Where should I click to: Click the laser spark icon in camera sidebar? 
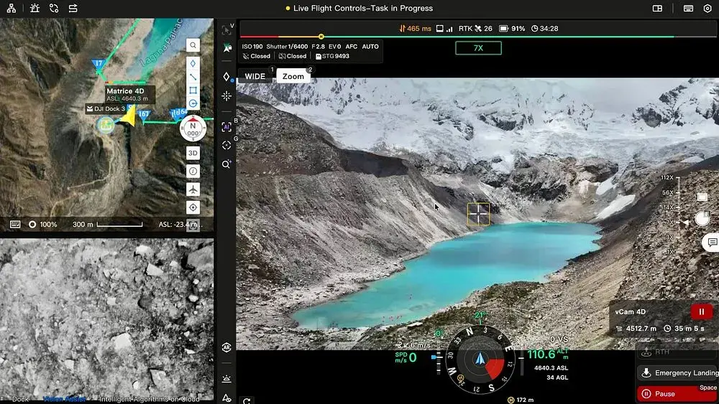pyautogui.click(x=226, y=96)
